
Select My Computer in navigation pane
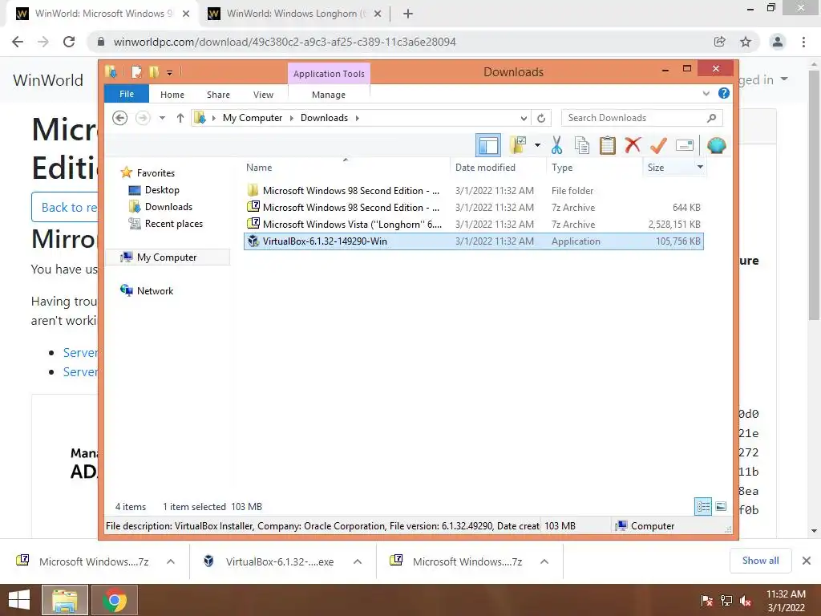click(167, 257)
